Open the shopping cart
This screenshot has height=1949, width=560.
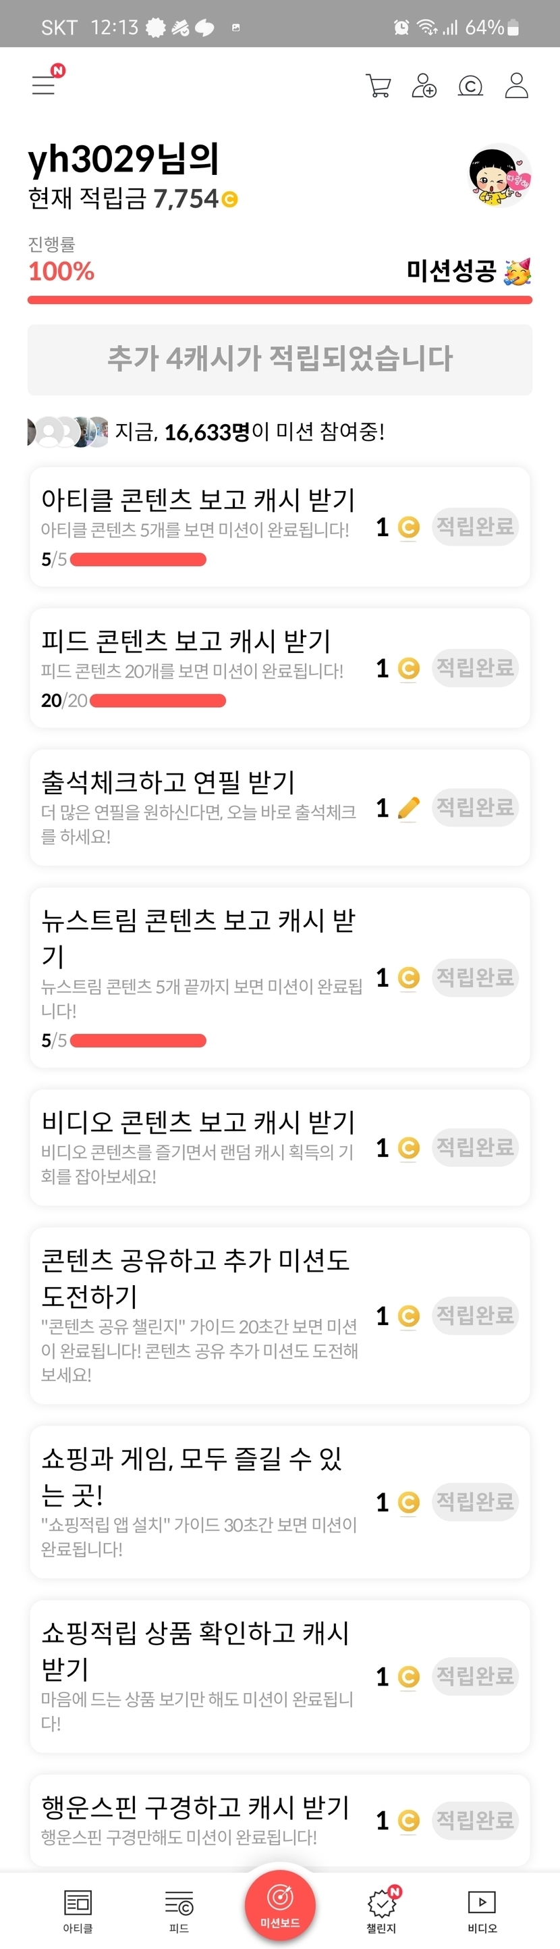tap(378, 86)
